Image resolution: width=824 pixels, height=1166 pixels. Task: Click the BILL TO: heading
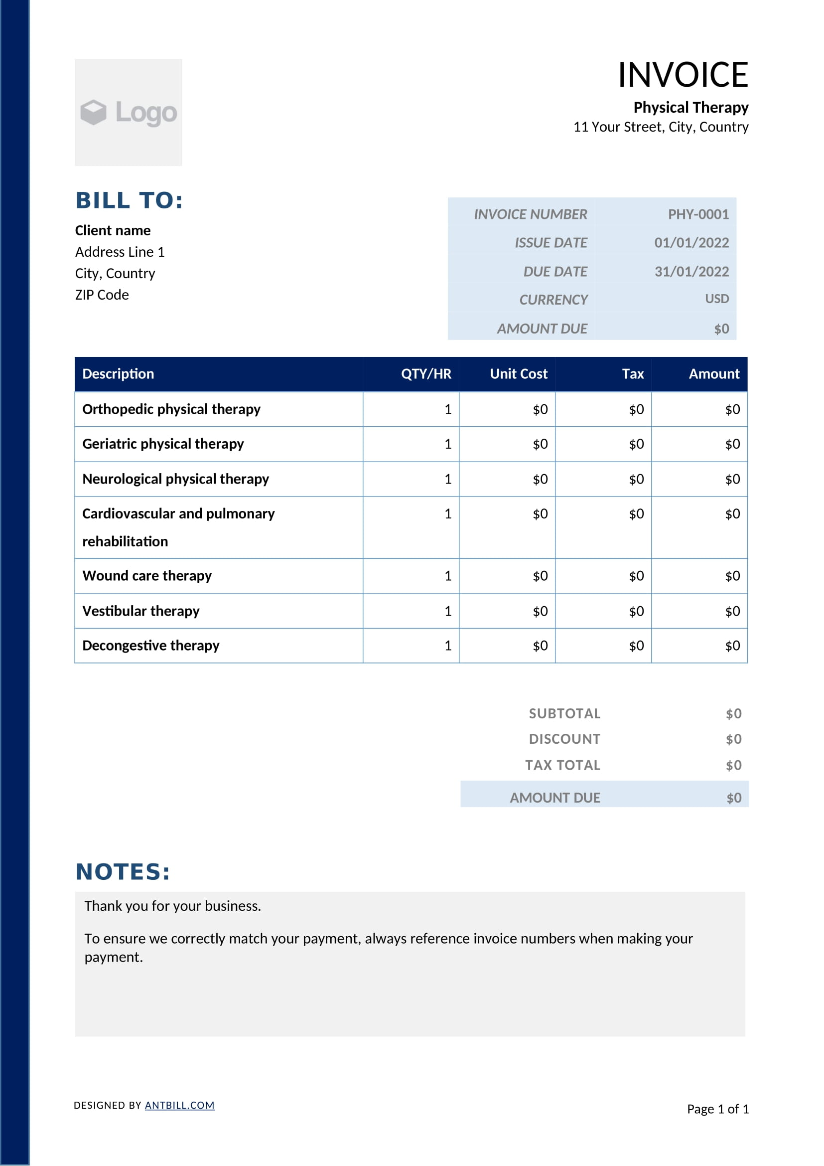click(x=129, y=200)
